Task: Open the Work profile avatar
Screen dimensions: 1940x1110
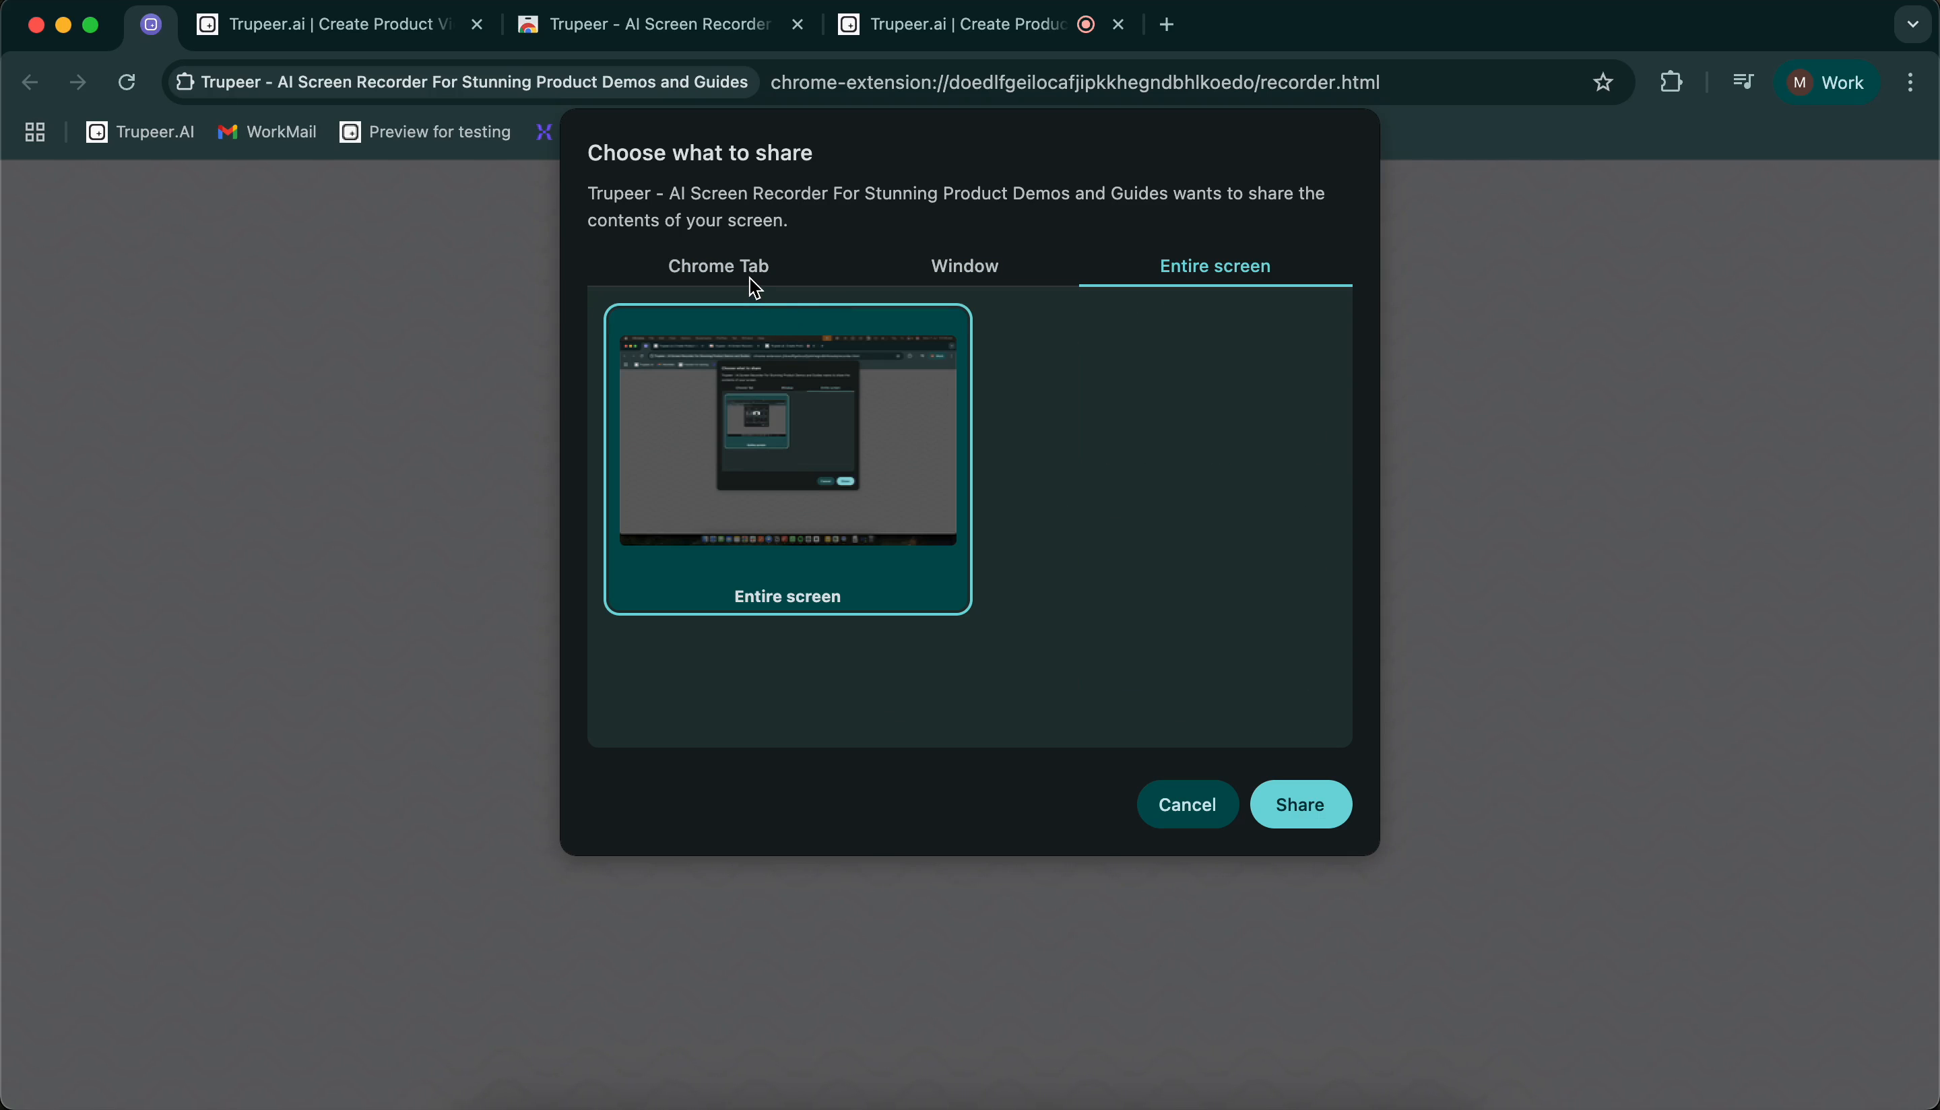Action: (1828, 81)
